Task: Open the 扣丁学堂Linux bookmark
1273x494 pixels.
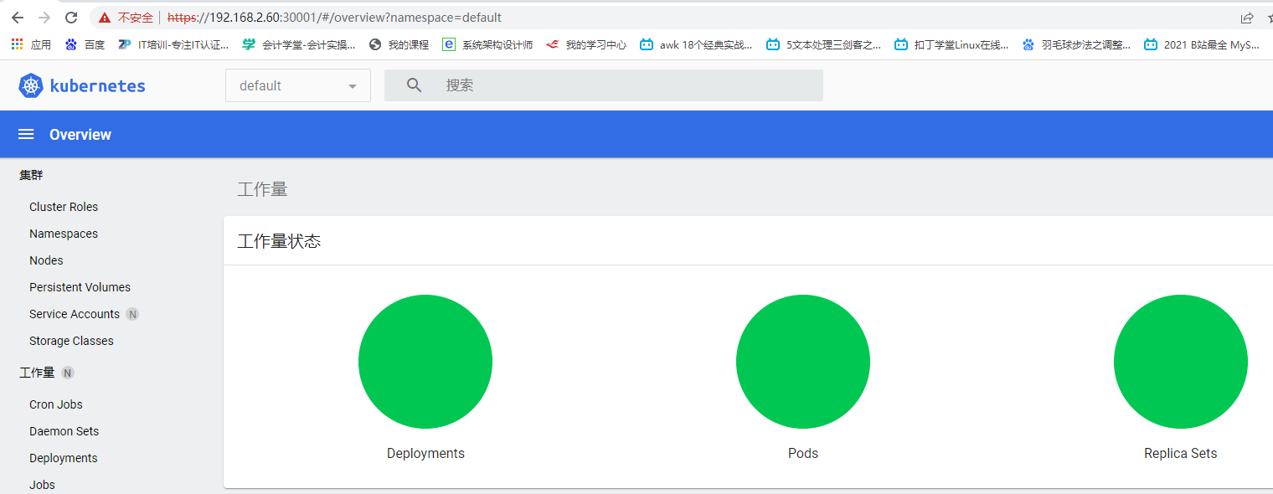Action: tap(951, 45)
